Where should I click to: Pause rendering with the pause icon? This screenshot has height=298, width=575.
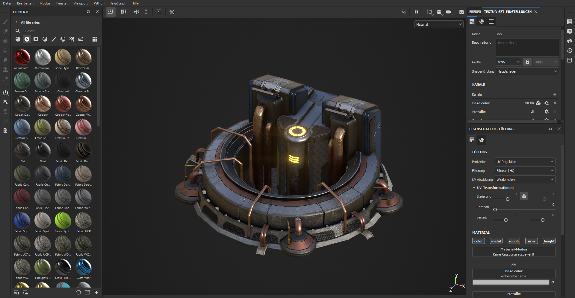pyautogui.click(x=416, y=12)
